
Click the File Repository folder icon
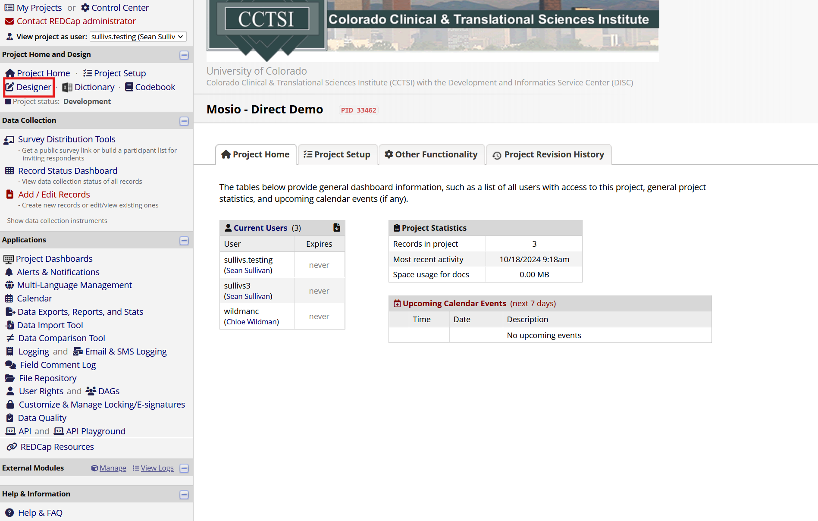pyautogui.click(x=10, y=378)
